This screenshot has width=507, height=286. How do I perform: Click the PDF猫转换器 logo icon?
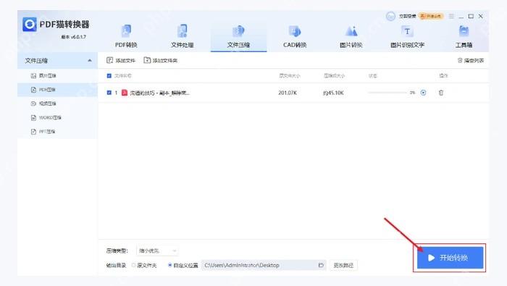point(30,24)
